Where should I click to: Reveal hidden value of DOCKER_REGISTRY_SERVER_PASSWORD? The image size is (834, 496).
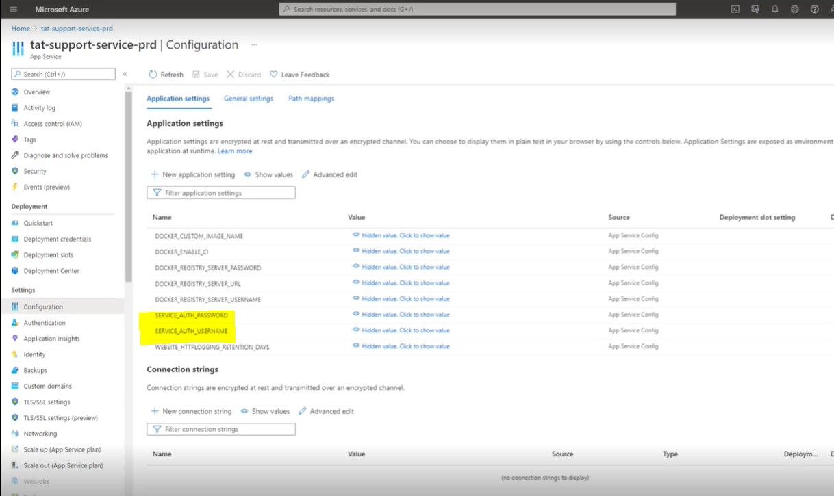pos(401,267)
